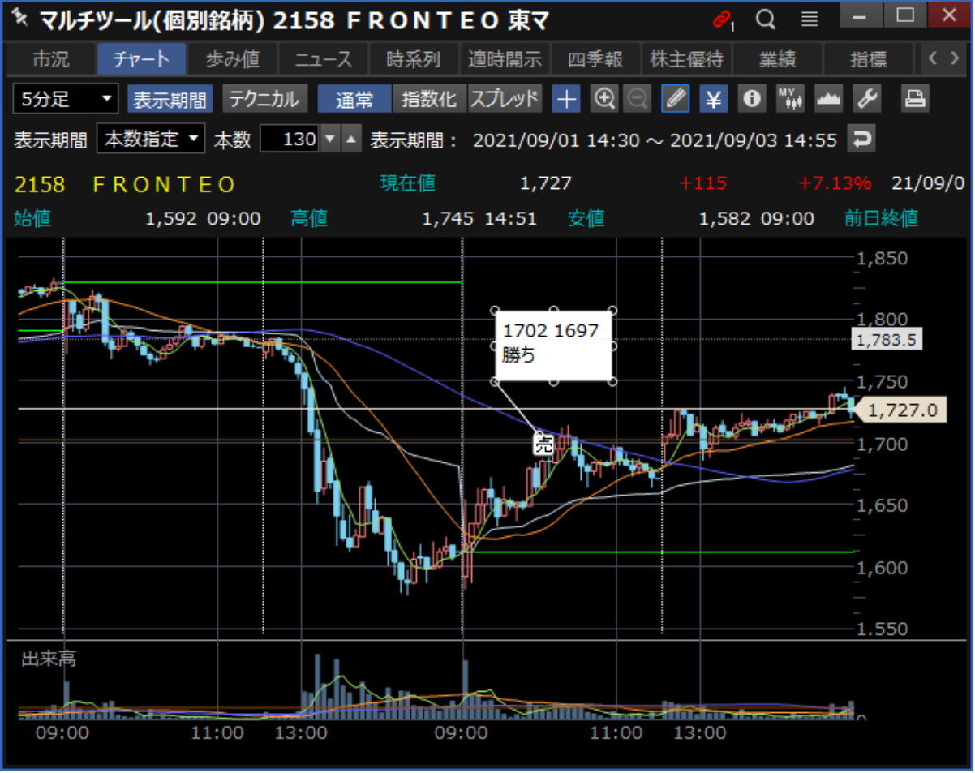Click the 安値 1,582 09:00 value

pyautogui.click(x=756, y=218)
